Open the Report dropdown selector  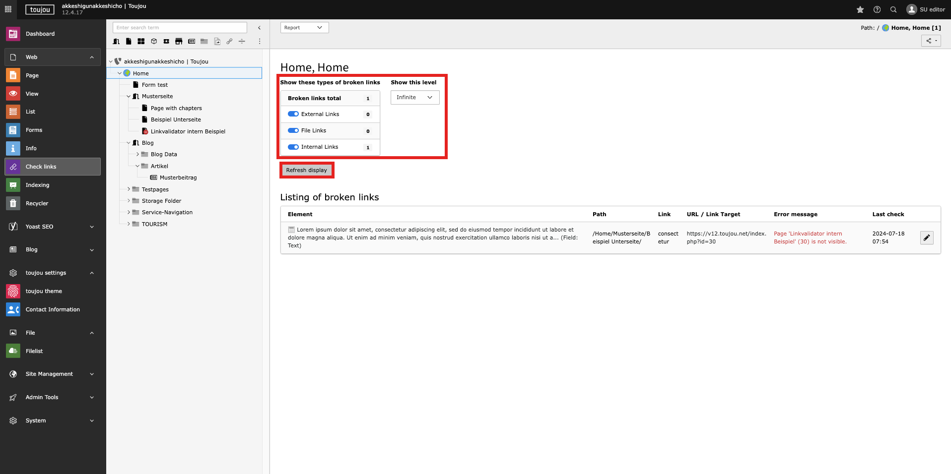tap(304, 28)
